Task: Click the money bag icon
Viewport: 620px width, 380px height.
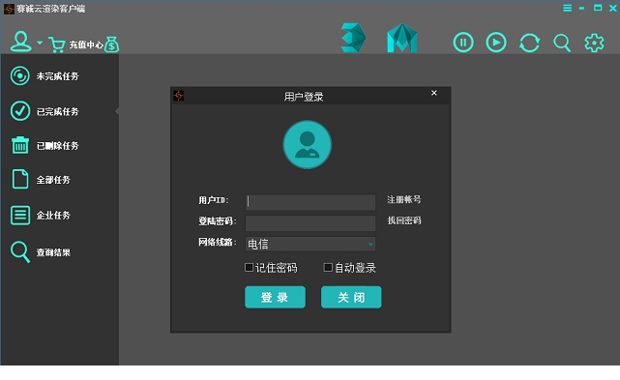Action: coord(112,44)
